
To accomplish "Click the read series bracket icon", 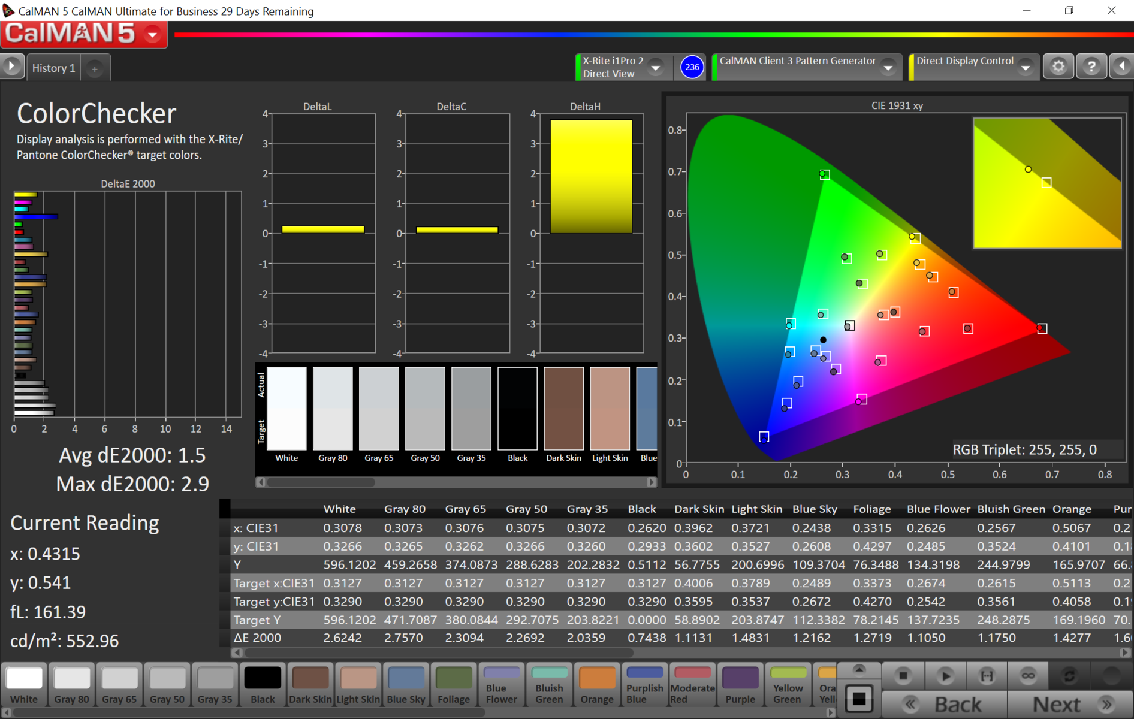I will pyautogui.click(x=986, y=676).
